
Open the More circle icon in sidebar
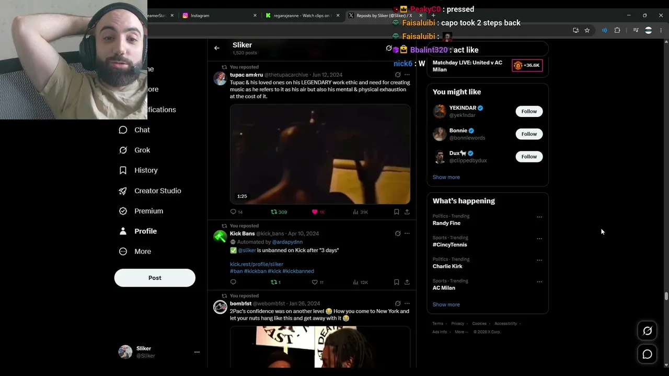[x=123, y=251]
